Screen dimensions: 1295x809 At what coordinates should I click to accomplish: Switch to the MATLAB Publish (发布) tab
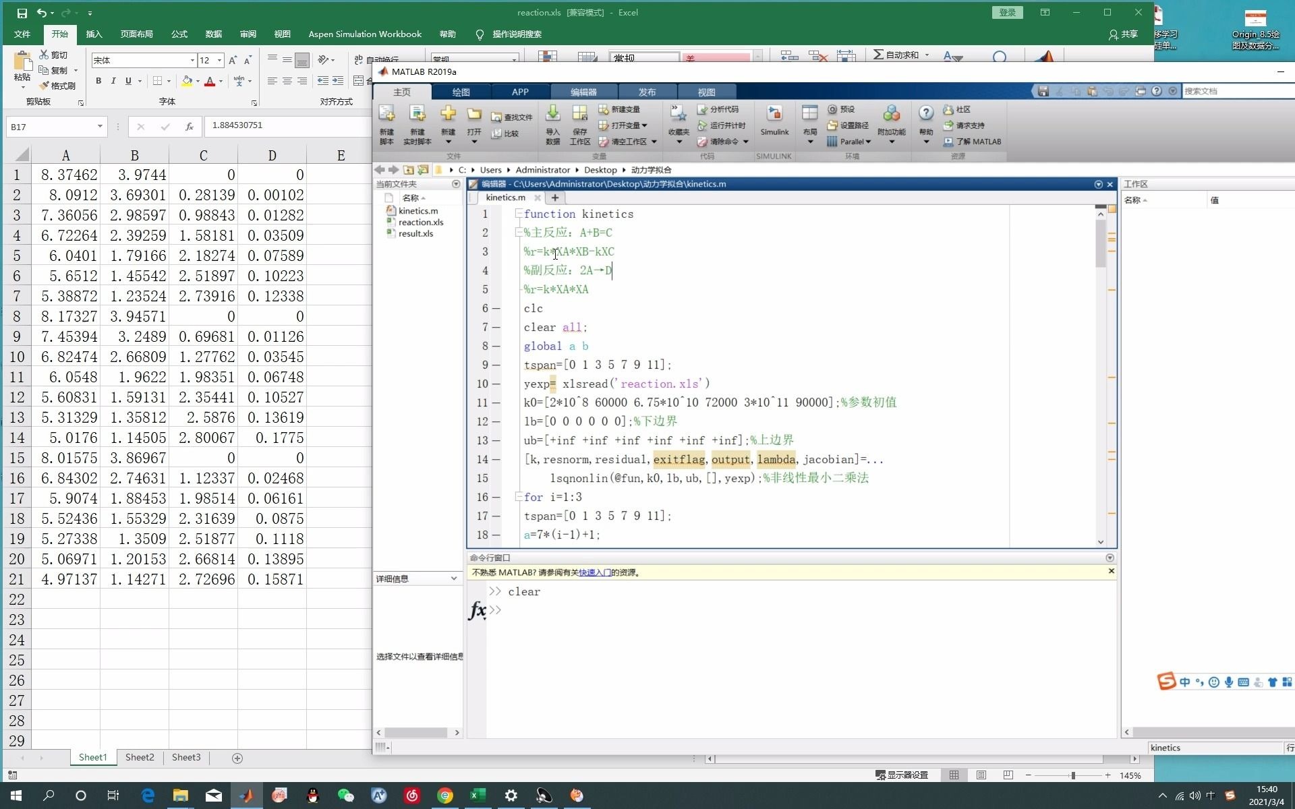tap(647, 92)
